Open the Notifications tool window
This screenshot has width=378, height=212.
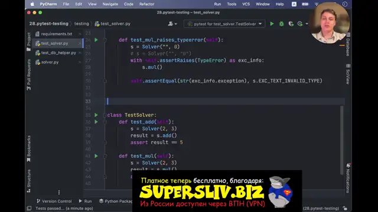pyautogui.click(x=348, y=178)
